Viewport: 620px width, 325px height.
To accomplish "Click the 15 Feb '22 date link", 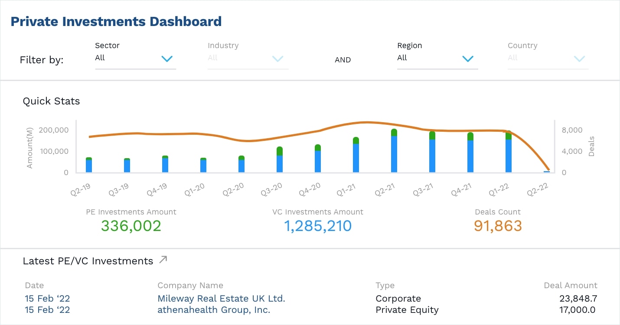I will (x=47, y=298).
